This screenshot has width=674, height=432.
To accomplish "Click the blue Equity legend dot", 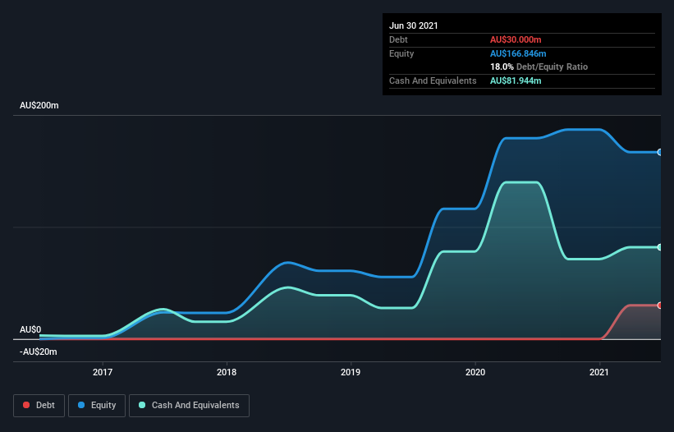I will [81, 405].
